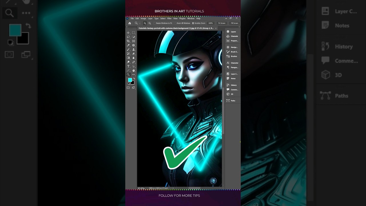Screen dimensions: 366x206
Task: Expand the right panel dock double-arrow
Action: click(x=239, y=27)
